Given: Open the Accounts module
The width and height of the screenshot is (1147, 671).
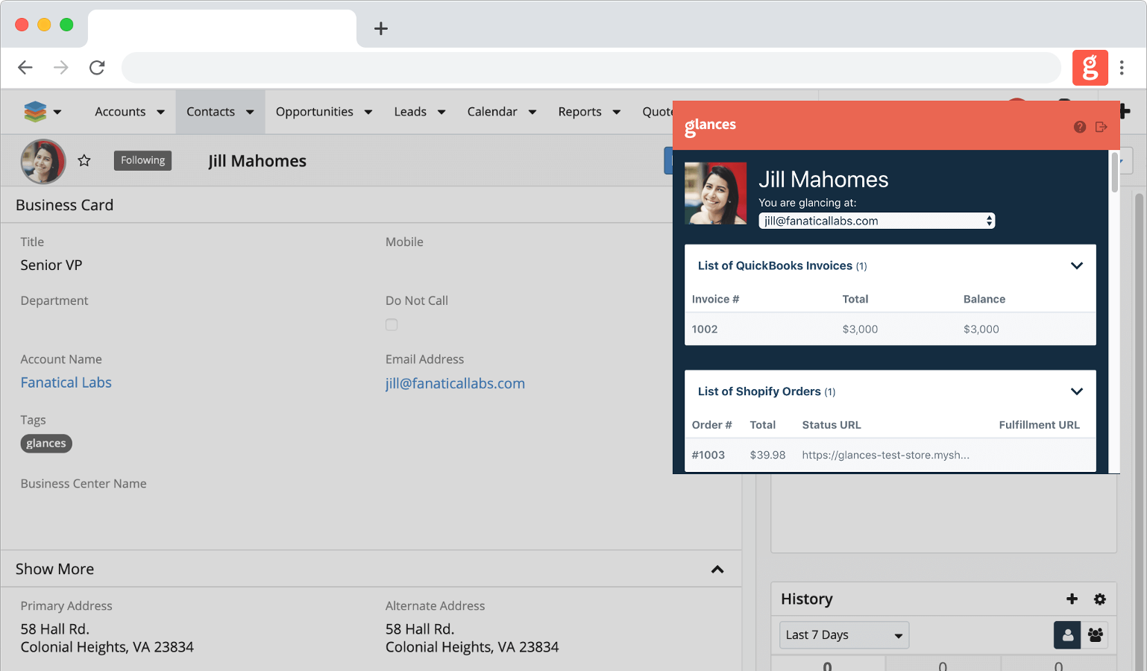Looking at the screenshot, I should (120, 112).
